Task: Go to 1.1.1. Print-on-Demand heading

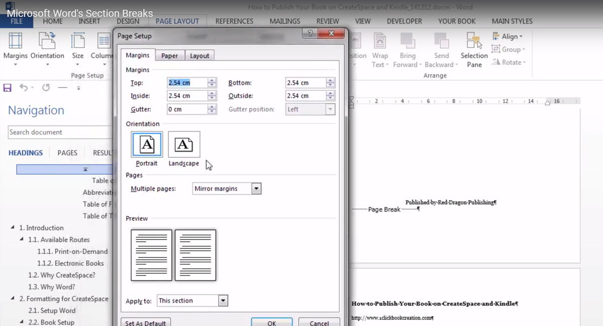Action: click(x=72, y=251)
